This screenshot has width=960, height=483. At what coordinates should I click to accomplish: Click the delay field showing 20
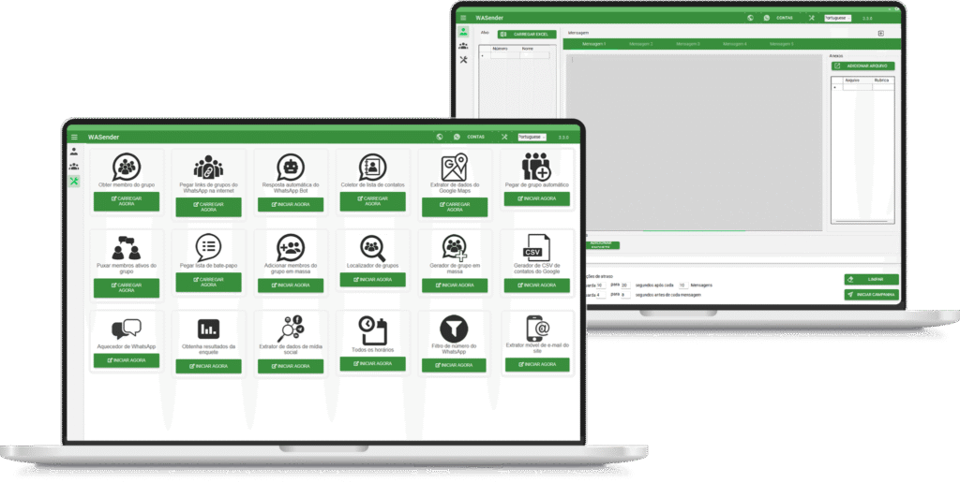pos(625,285)
